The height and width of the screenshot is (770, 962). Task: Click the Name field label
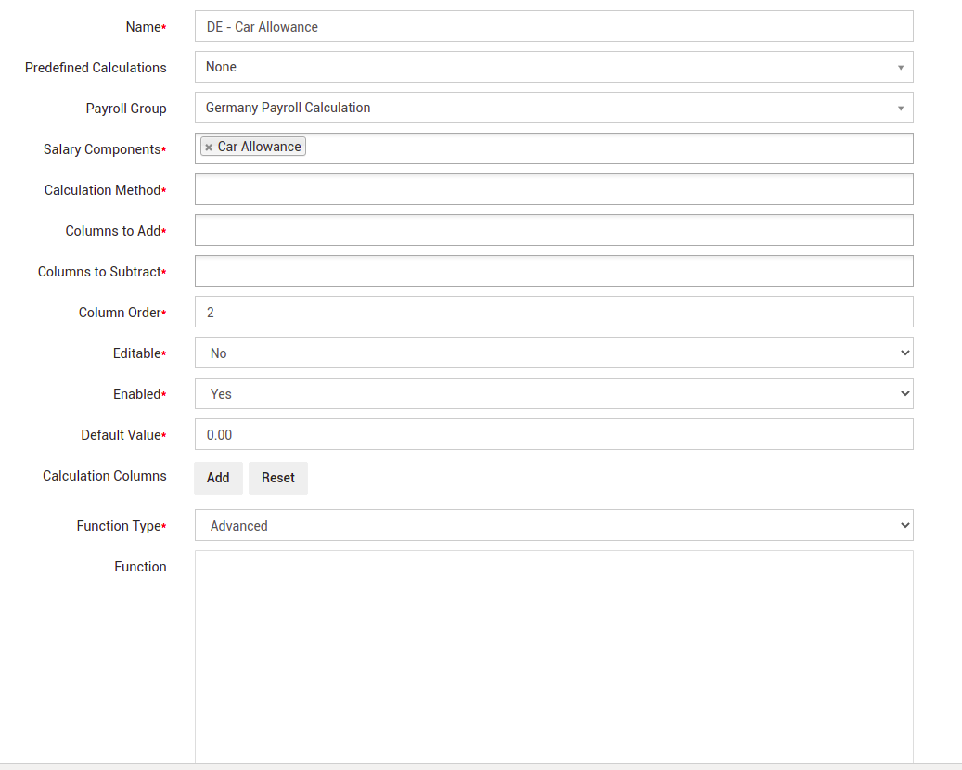144,27
